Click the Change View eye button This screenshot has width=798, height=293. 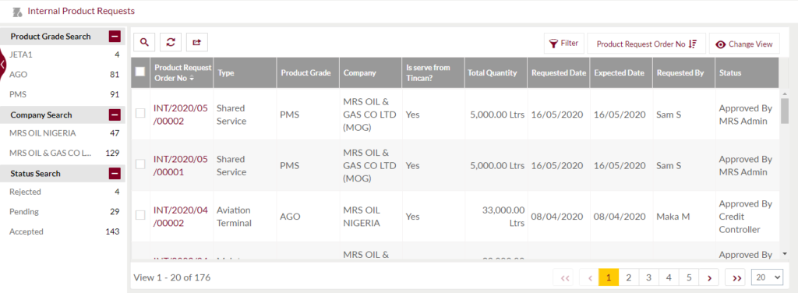pyautogui.click(x=744, y=44)
